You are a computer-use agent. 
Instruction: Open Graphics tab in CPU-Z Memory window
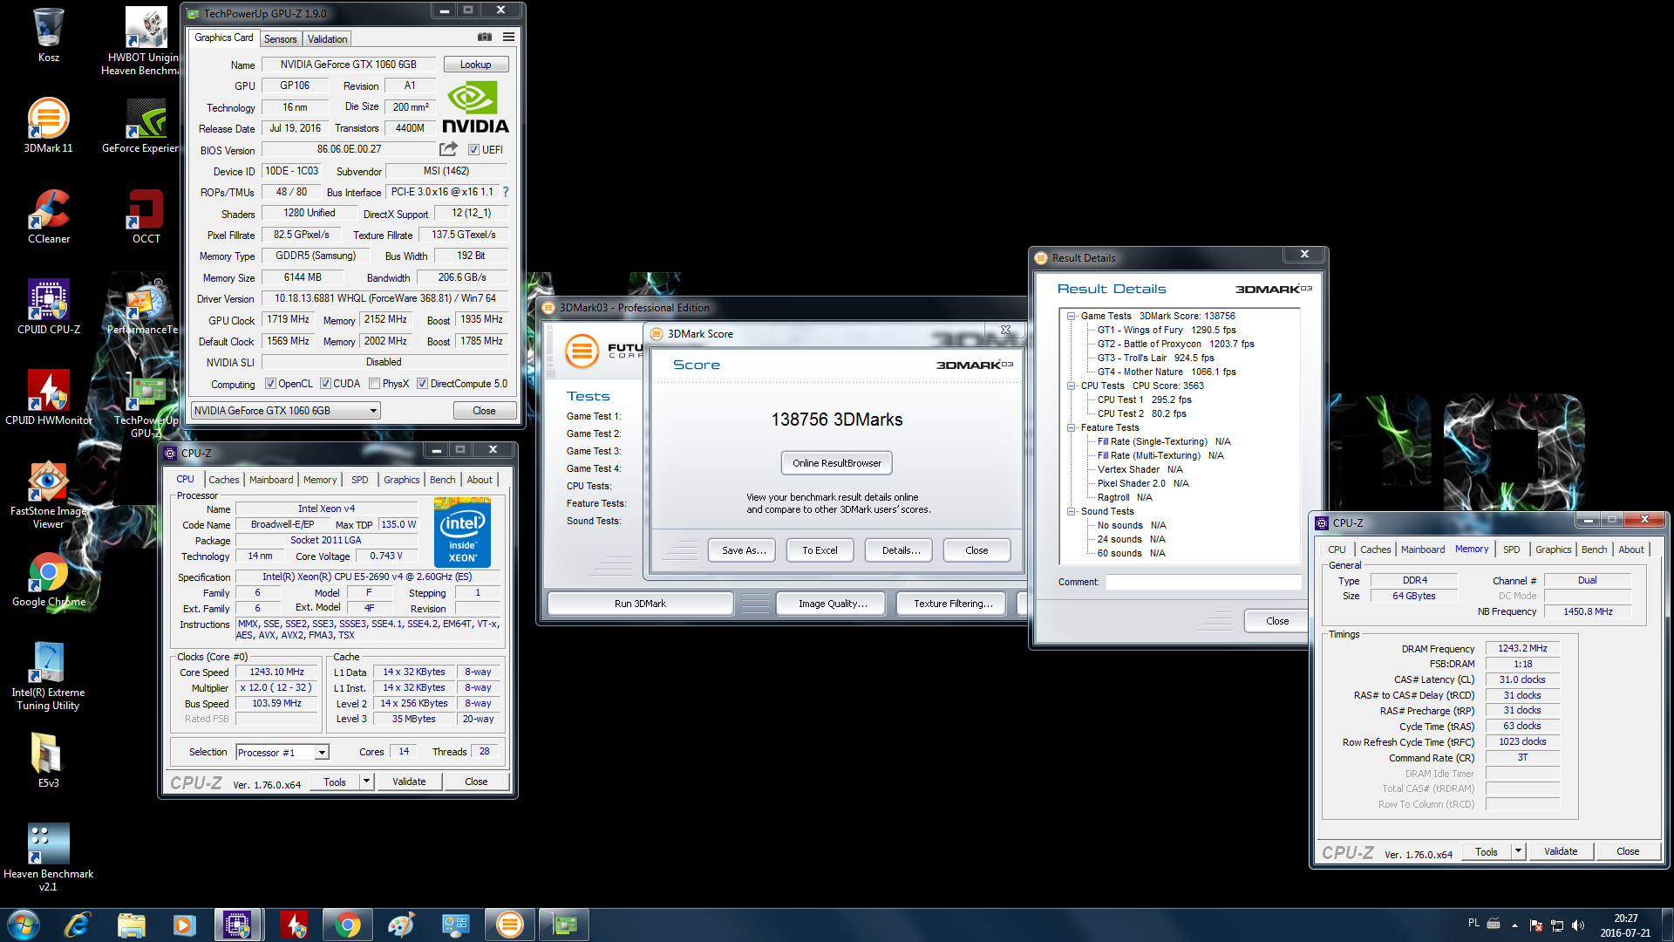point(1554,549)
